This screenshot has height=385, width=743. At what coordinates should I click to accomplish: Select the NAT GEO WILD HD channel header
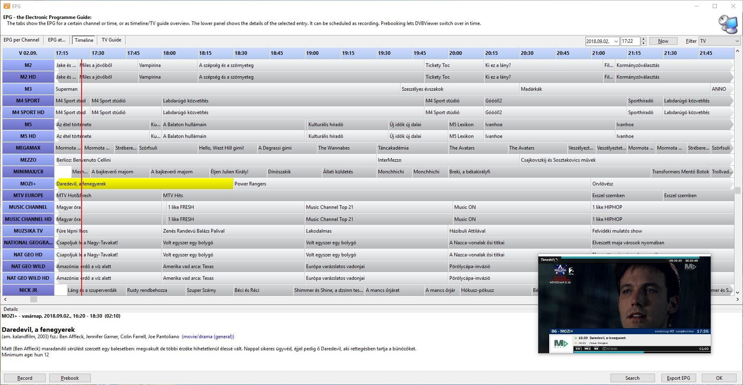pyautogui.click(x=28, y=278)
